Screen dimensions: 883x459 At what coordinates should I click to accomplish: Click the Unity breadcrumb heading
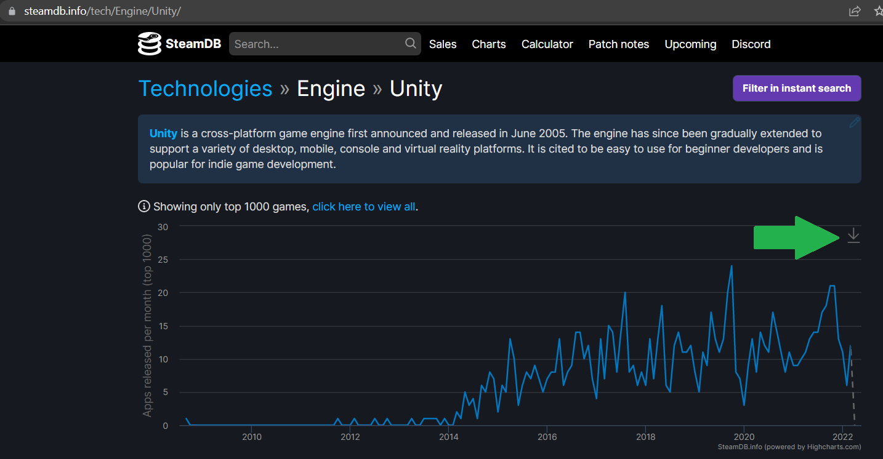click(x=416, y=89)
